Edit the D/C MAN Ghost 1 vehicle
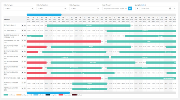The height and width of the screenshot is (100, 180). pyautogui.click(x=22, y=25)
